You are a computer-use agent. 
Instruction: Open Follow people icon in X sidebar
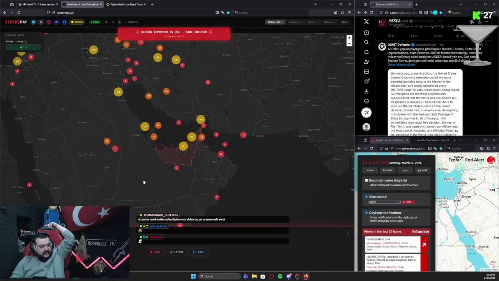366,62
